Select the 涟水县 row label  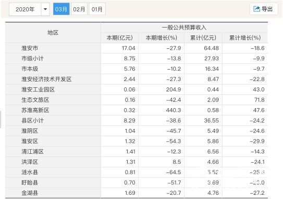[x=30, y=172]
